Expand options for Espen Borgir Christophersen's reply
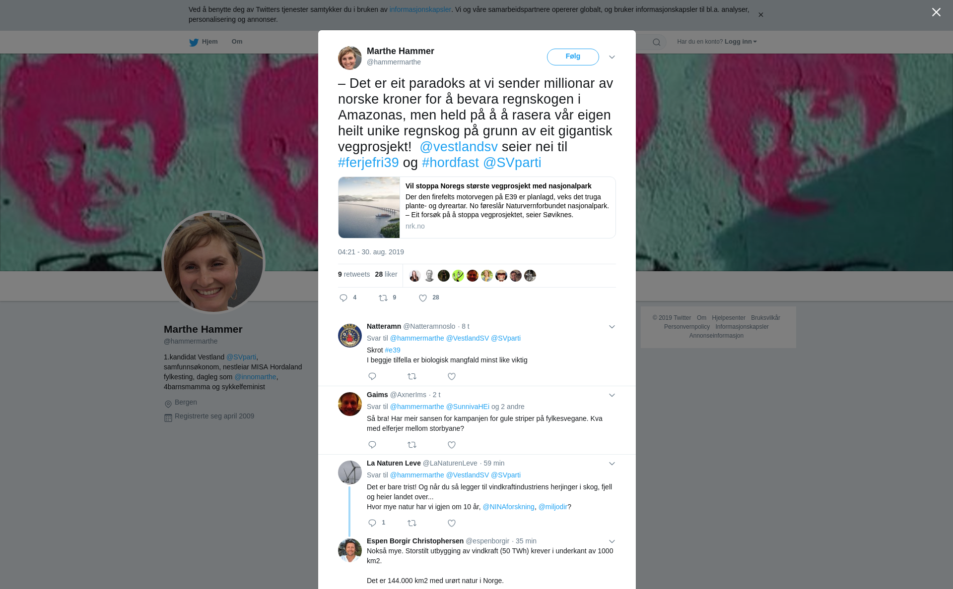The height and width of the screenshot is (589, 953). [x=612, y=541]
